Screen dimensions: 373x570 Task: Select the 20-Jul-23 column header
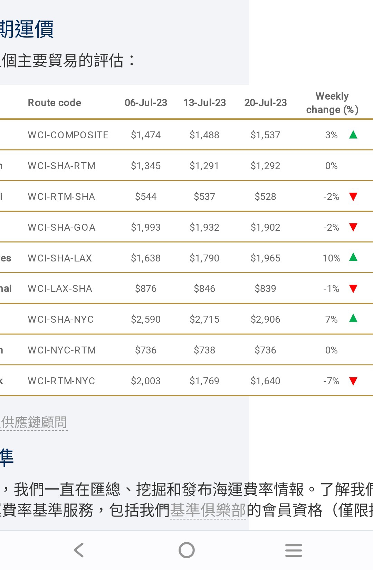[x=266, y=103]
